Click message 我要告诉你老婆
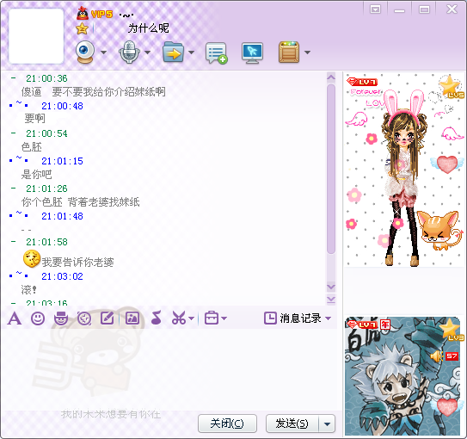Image resolution: width=467 pixels, height=439 pixels. tap(77, 262)
